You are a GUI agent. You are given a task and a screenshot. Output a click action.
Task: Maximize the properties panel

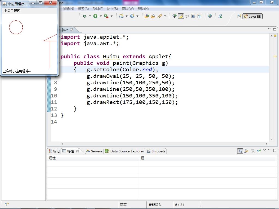point(275,150)
